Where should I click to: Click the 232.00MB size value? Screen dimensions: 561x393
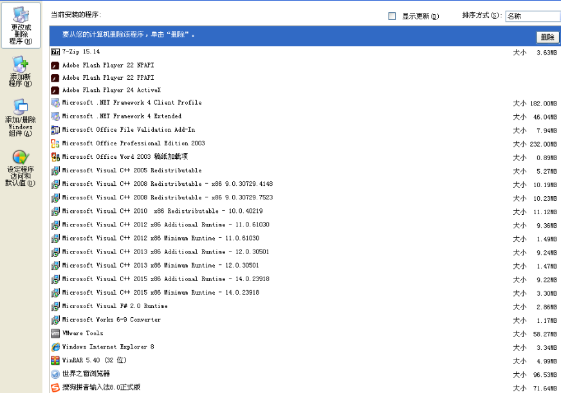tap(544, 145)
